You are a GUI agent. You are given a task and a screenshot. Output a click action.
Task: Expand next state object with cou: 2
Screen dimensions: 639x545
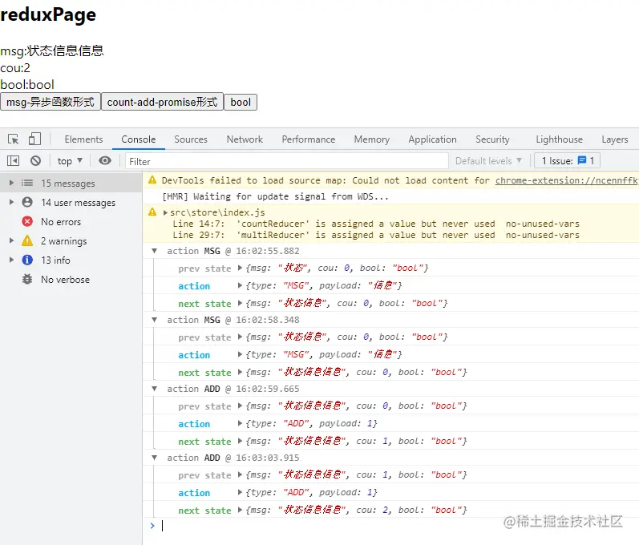pyautogui.click(x=240, y=510)
